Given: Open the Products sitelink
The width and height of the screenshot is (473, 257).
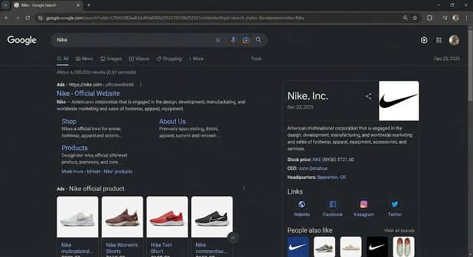Looking at the screenshot, I should 74,148.
